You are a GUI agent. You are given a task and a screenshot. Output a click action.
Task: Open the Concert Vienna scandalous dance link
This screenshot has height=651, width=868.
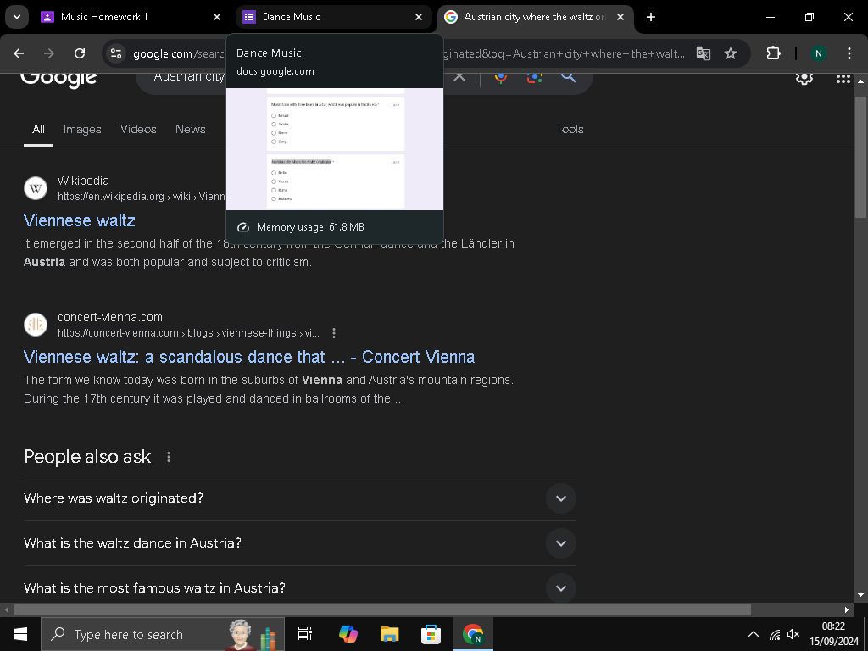(249, 357)
